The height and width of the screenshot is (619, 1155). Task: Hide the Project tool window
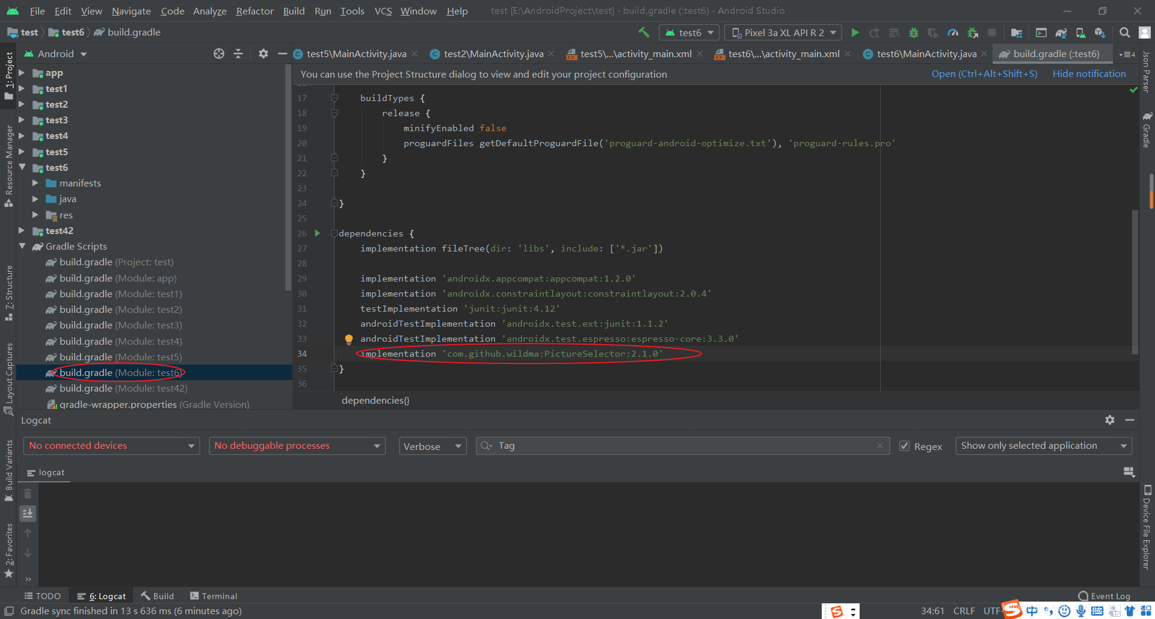282,54
